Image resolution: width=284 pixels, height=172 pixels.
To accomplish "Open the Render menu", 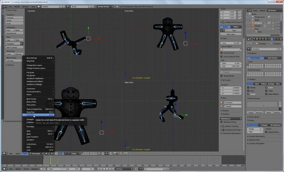I will pos(17,7).
